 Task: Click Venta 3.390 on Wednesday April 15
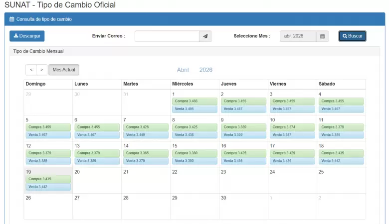click(x=194, y=161)
